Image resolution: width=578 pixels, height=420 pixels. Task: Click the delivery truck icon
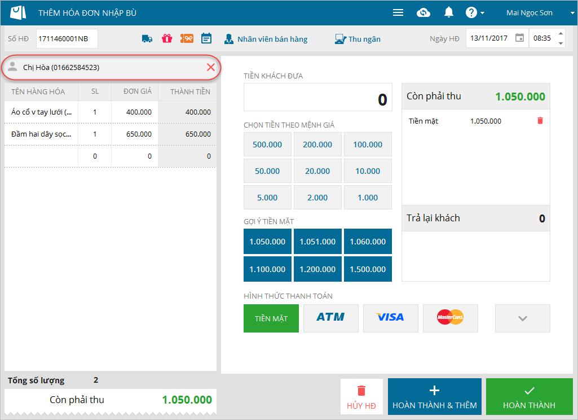147,38
